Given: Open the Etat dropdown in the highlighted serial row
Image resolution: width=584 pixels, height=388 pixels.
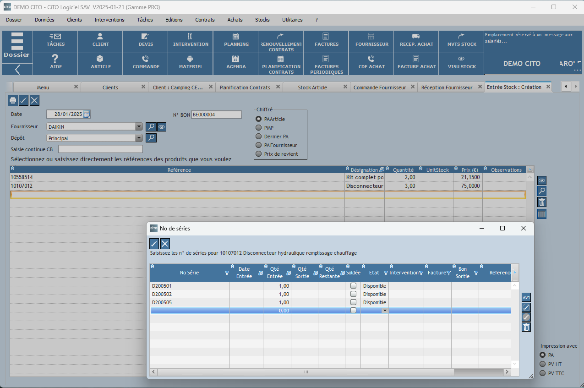Looking at the screenshot, I should 385,311.
